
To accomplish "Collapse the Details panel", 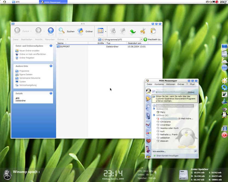I will (x=51, y=93).
